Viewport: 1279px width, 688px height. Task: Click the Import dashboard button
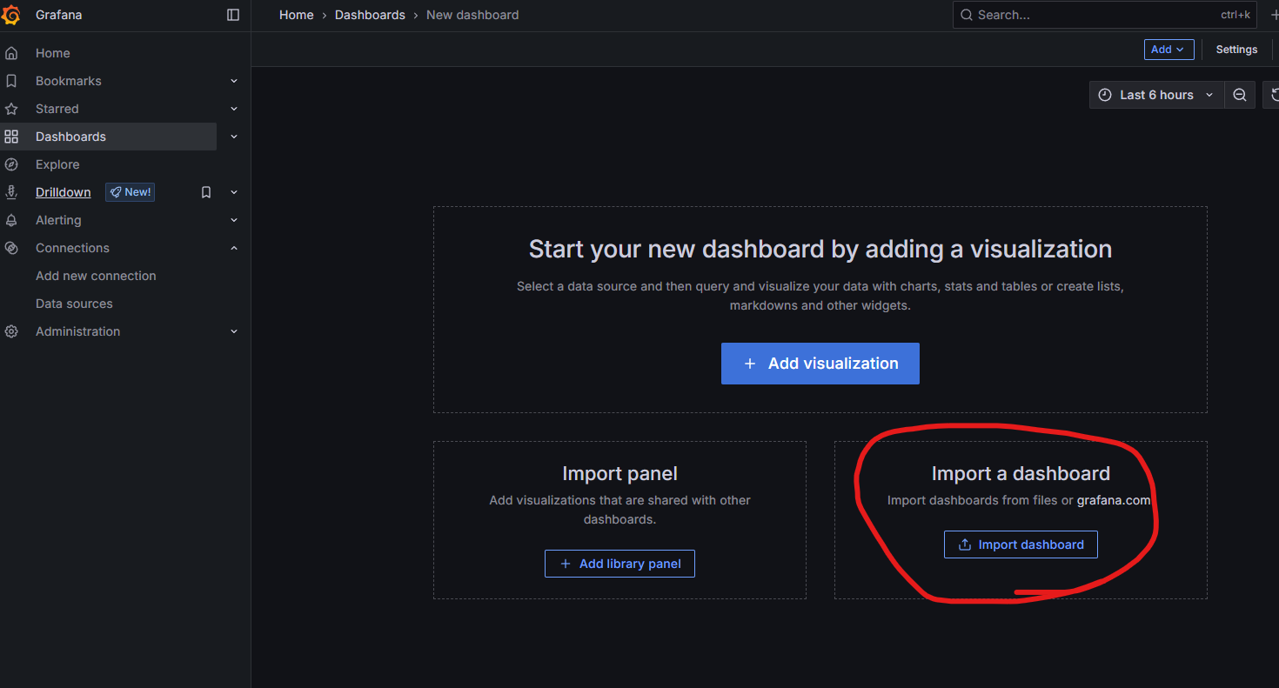click(x=1021, y=544)
